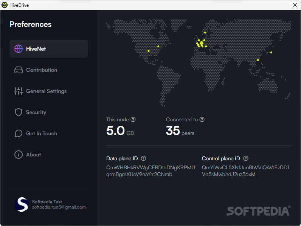Click the Connected to label

(182, 119)
